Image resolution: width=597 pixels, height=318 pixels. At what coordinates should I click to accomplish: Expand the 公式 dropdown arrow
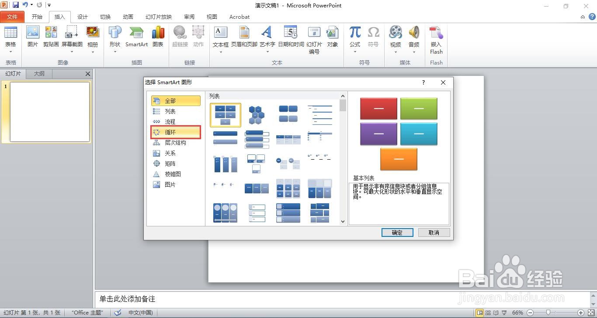pyautogui.click(x=355, y=52)
